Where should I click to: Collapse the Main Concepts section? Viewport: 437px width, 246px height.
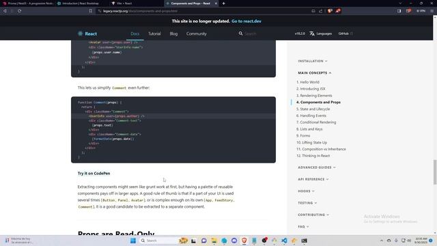(x=314, y=73)
